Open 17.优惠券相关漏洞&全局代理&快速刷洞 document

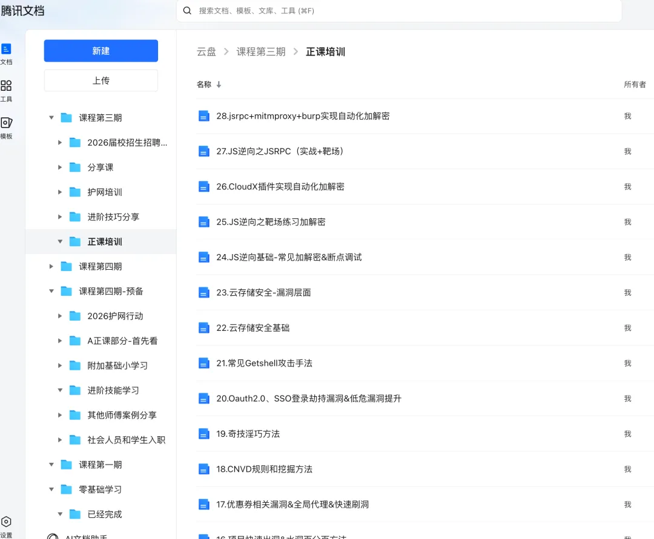coord(292,505)
